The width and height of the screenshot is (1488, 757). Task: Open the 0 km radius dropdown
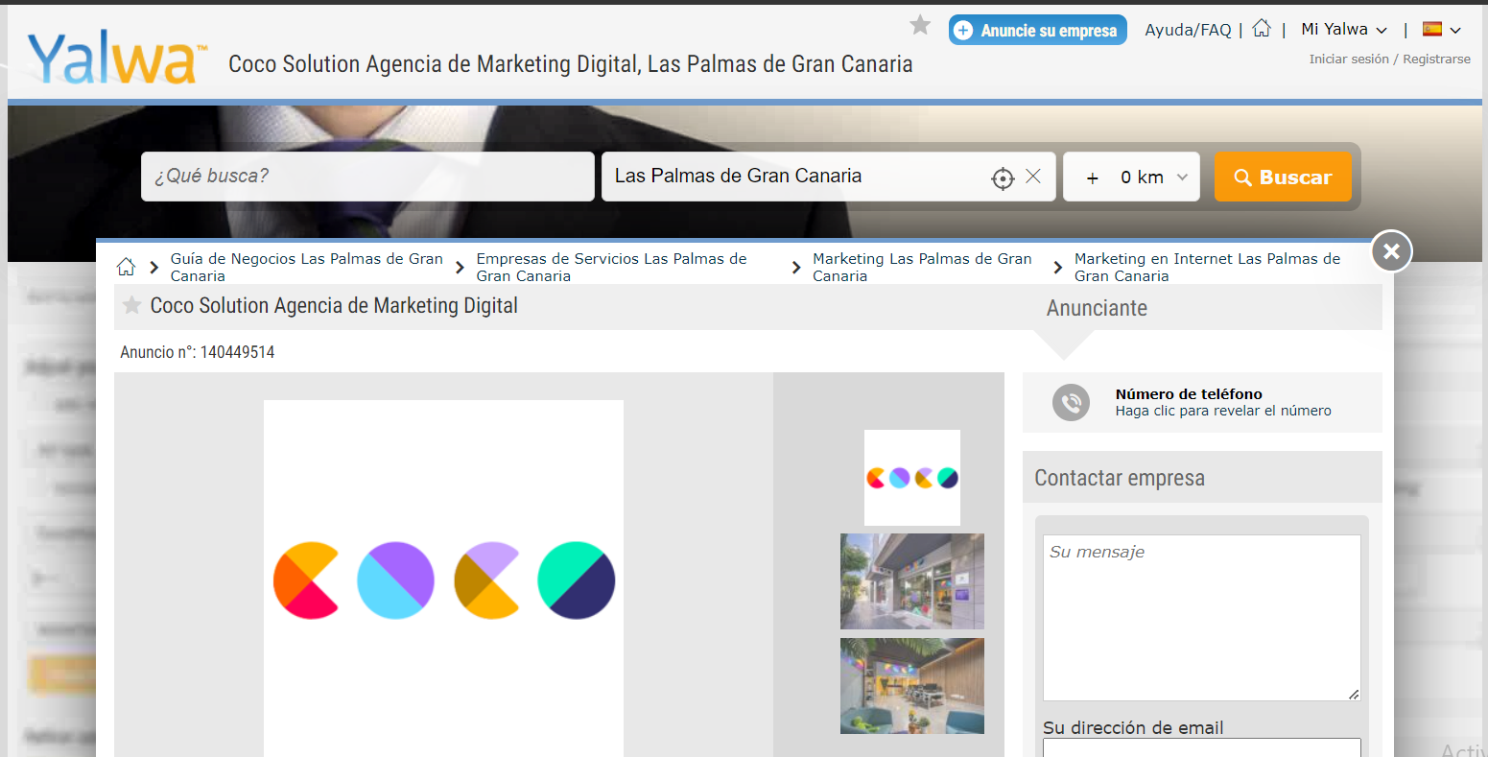tap(1131, 177)
